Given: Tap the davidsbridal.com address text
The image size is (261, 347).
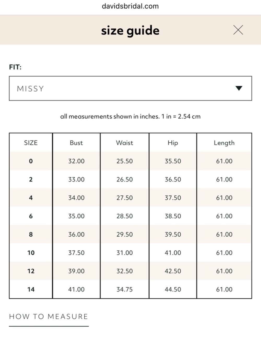Looking at the screenshot, I should (x=130, y=6).
